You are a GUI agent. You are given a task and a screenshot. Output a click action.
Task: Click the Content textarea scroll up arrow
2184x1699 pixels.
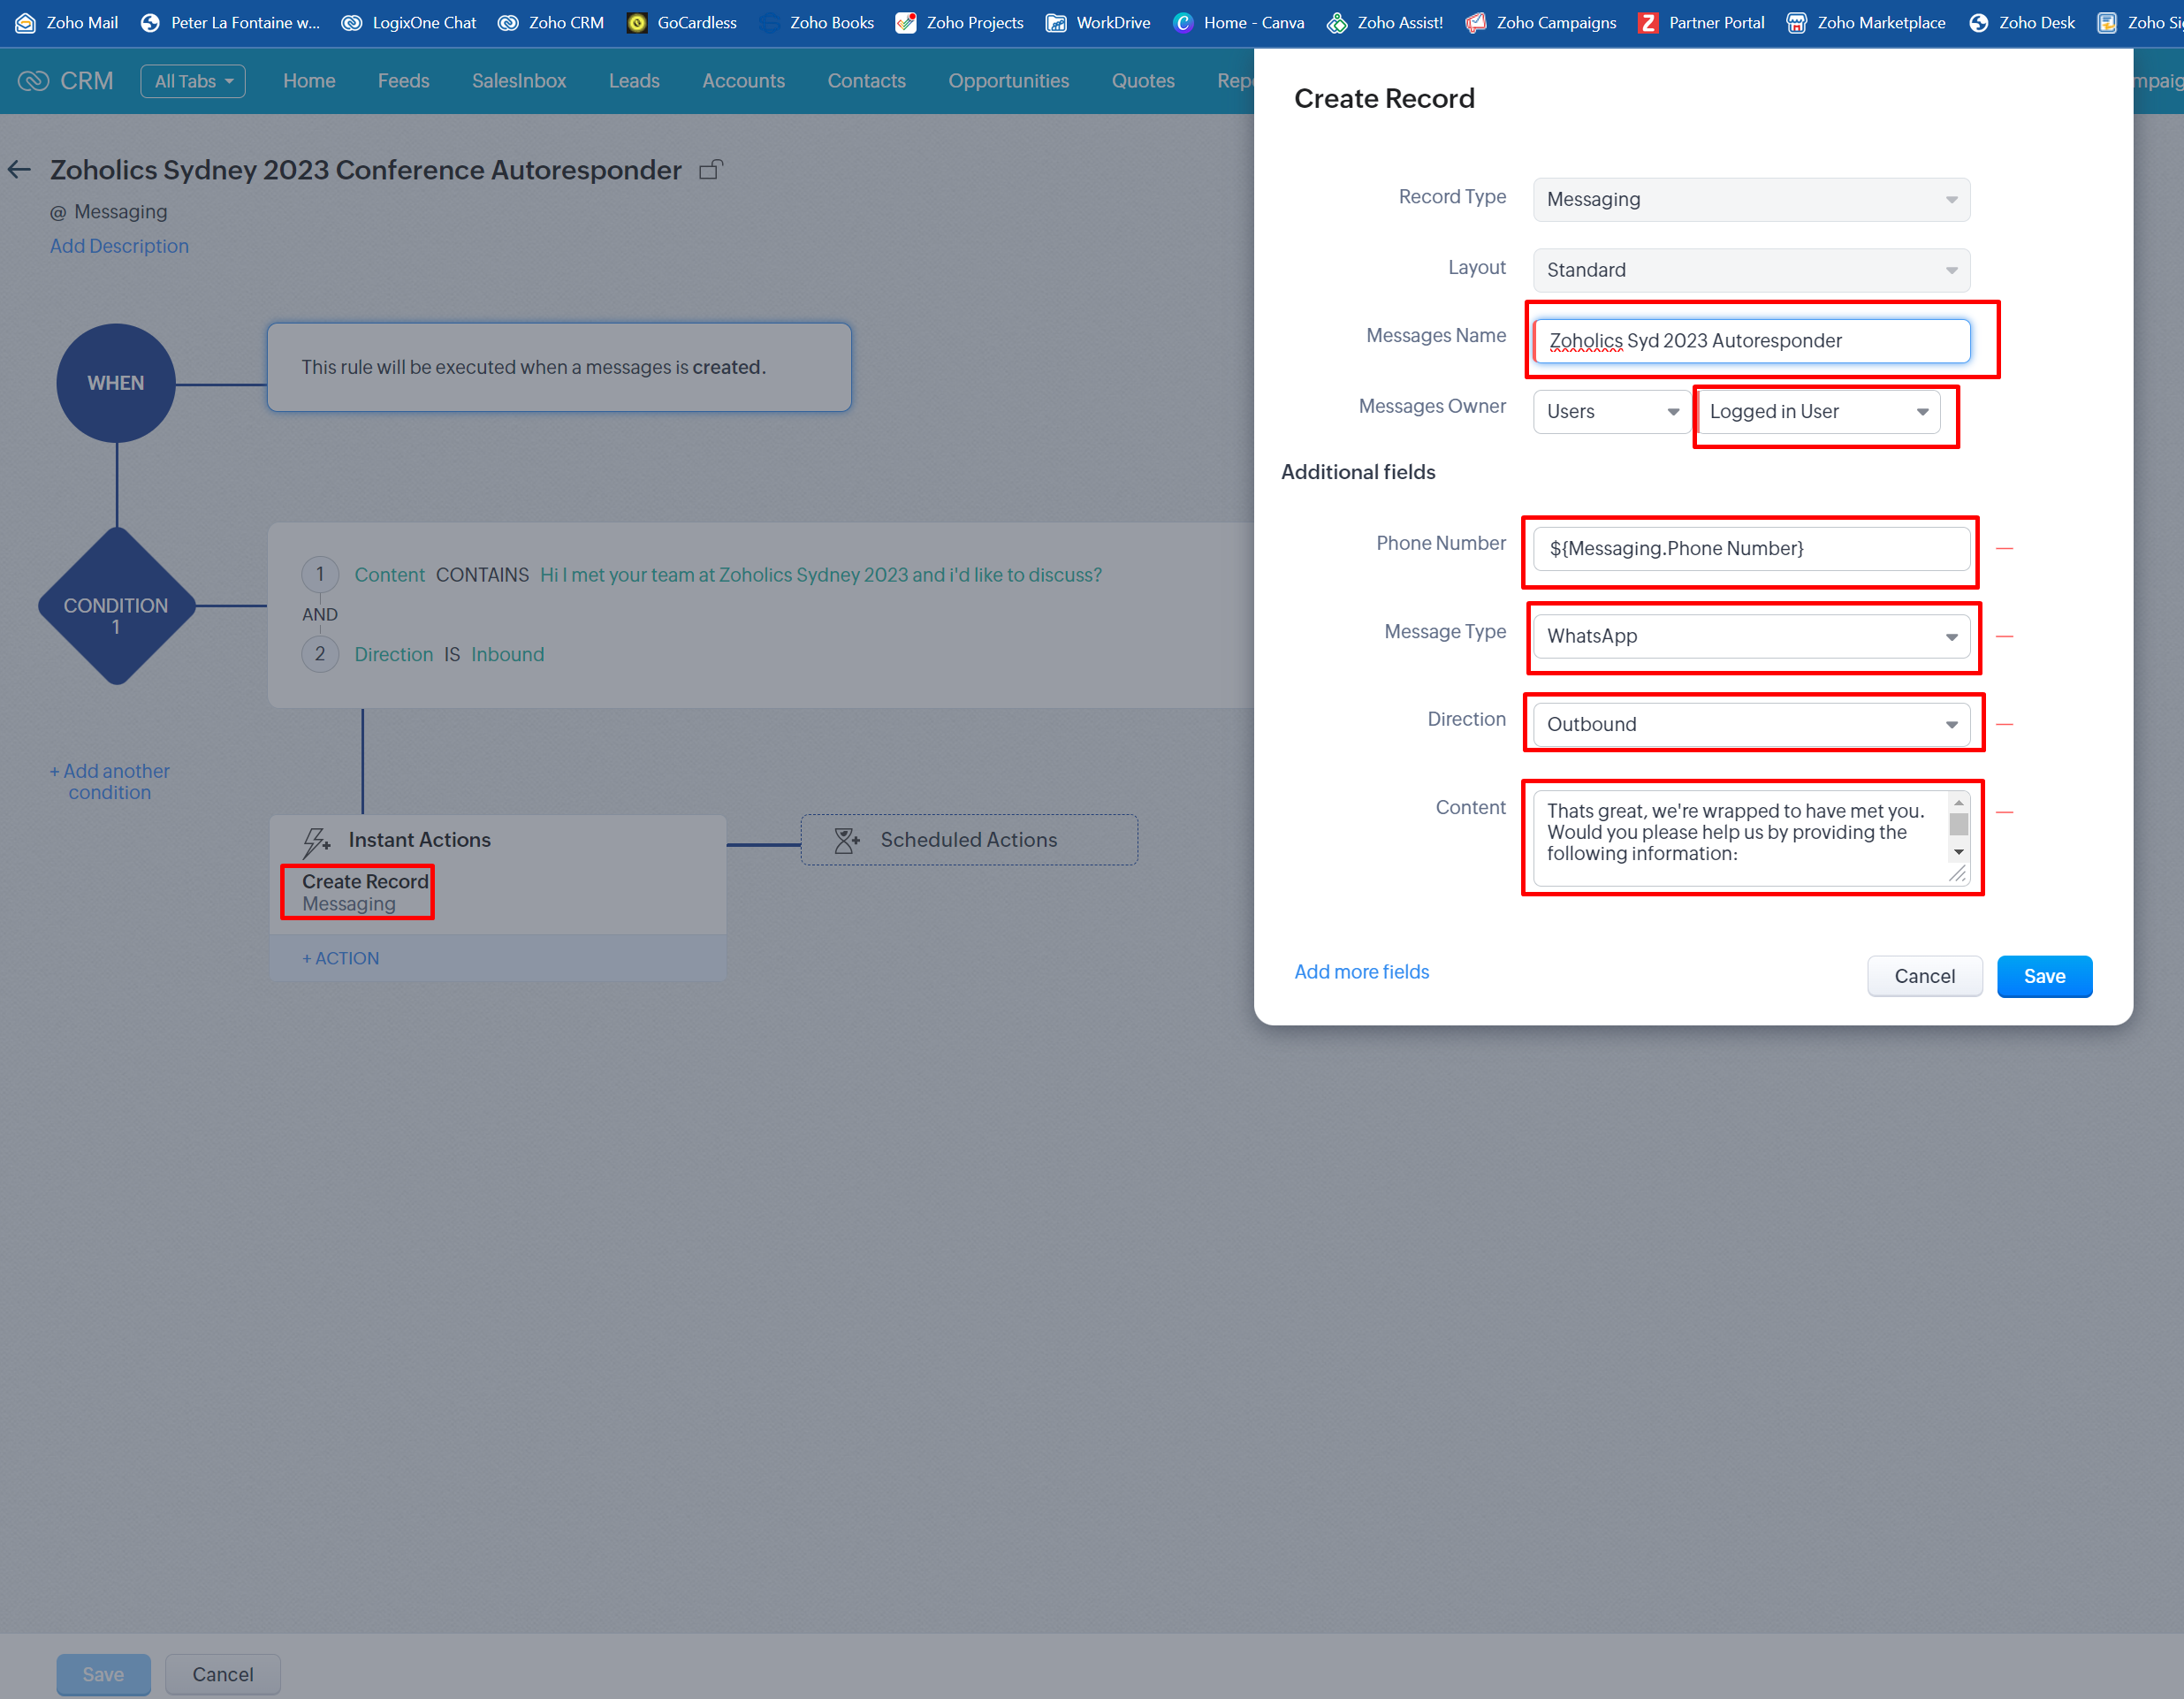[x=1958, y=802]
